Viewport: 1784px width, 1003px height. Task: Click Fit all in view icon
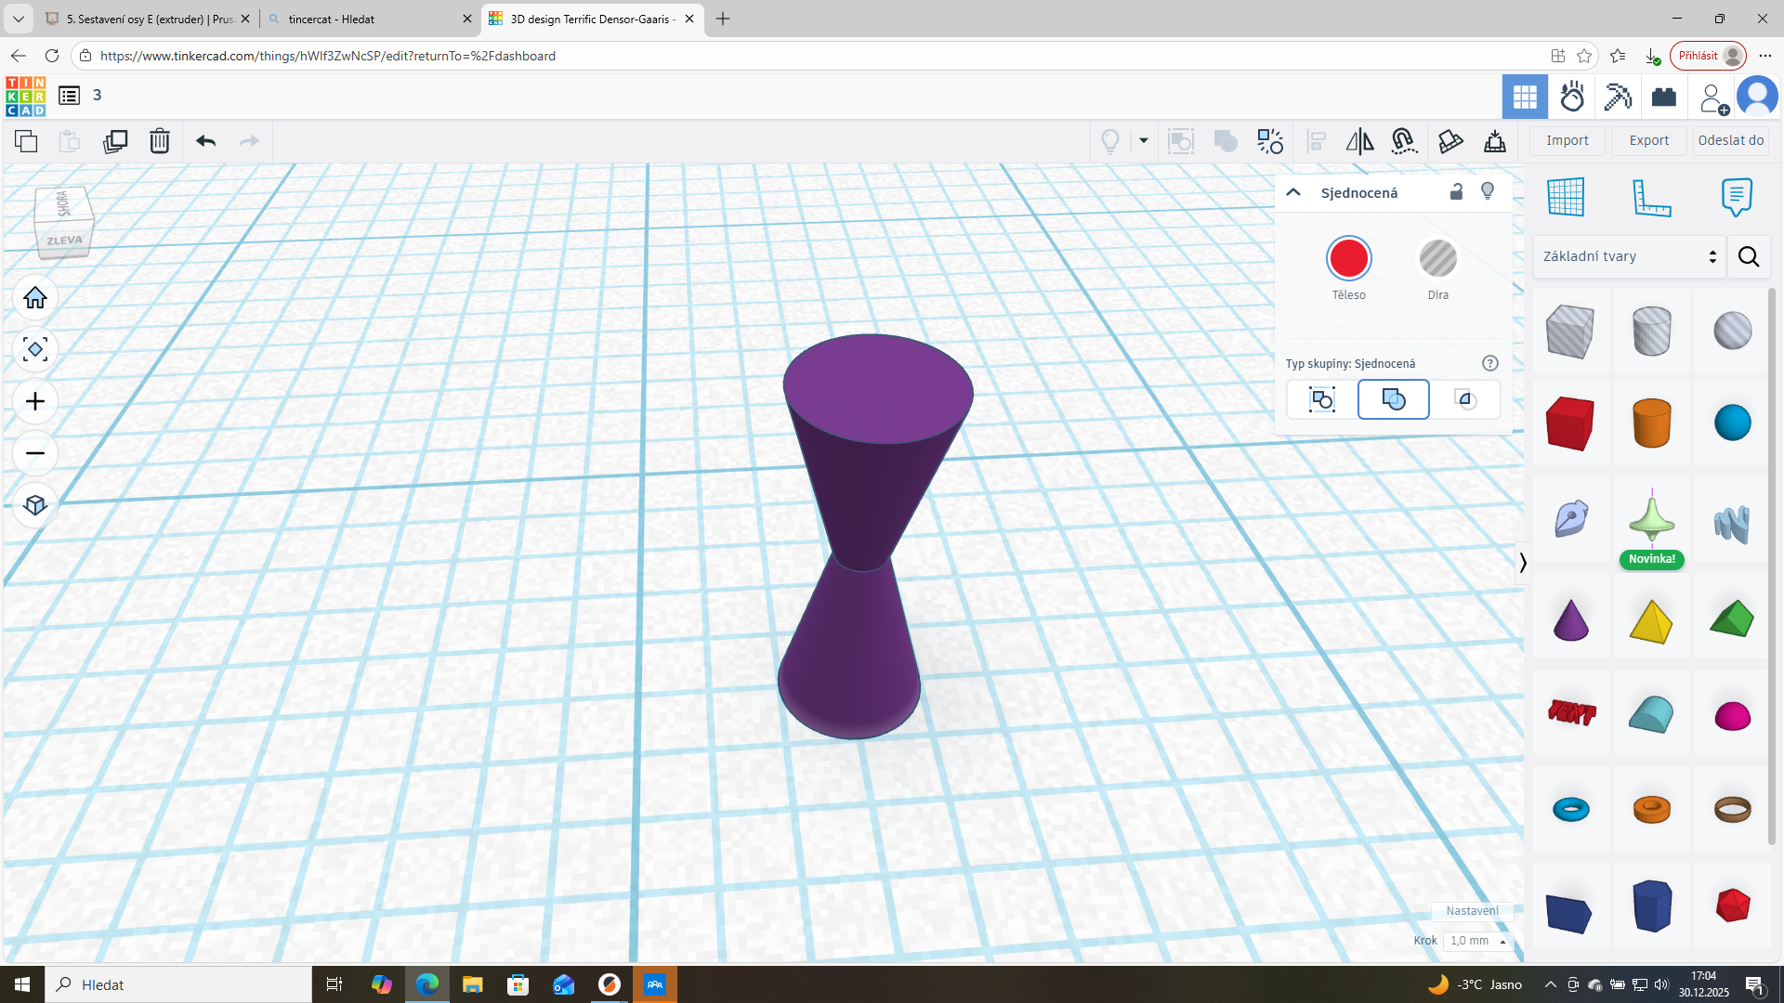[35, 349]
